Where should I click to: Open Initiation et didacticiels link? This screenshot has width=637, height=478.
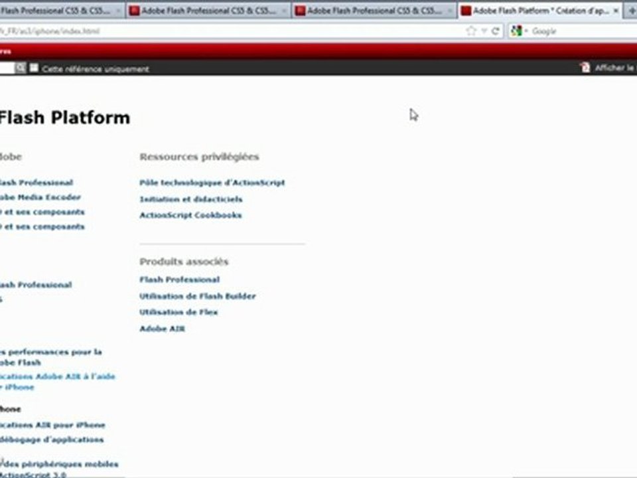pyautogui.click(x=191, y=199)
